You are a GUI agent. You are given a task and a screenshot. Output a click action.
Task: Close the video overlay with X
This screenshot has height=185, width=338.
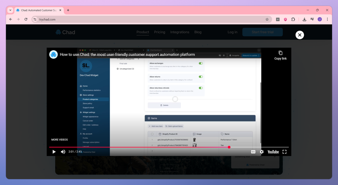[x=300, y=35]
